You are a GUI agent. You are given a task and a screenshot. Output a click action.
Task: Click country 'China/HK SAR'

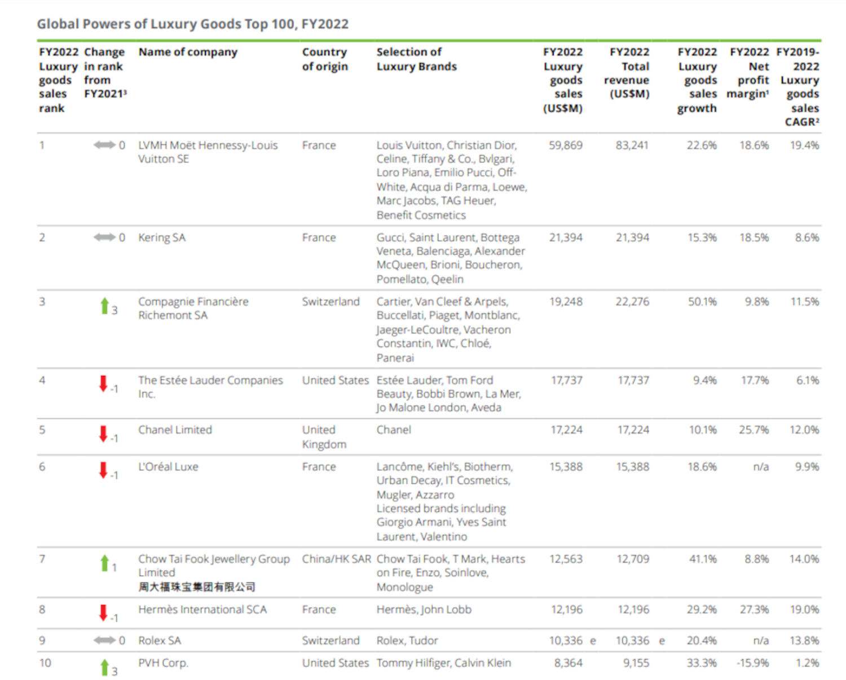[x=337, y=559]
